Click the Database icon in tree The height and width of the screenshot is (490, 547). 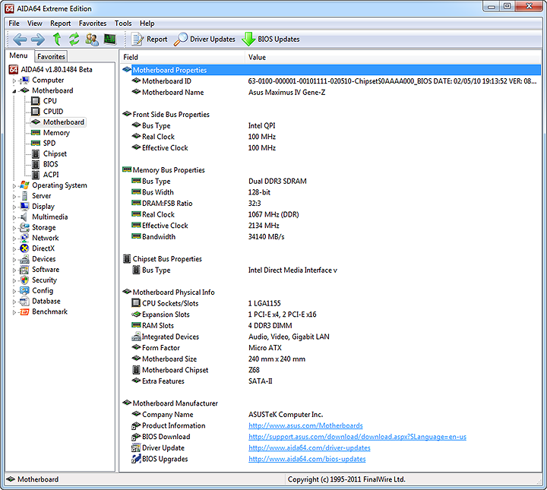coord(24,302)
